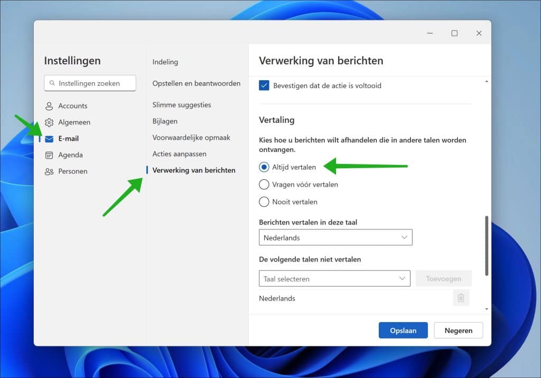Open the Taal selecteren dropdown

coord(334,278)
